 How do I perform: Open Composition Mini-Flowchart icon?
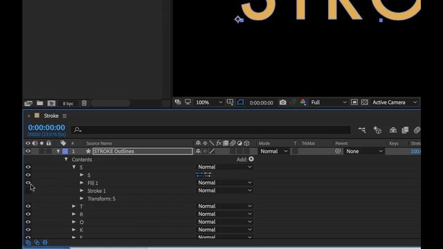(x=362, y=130)
